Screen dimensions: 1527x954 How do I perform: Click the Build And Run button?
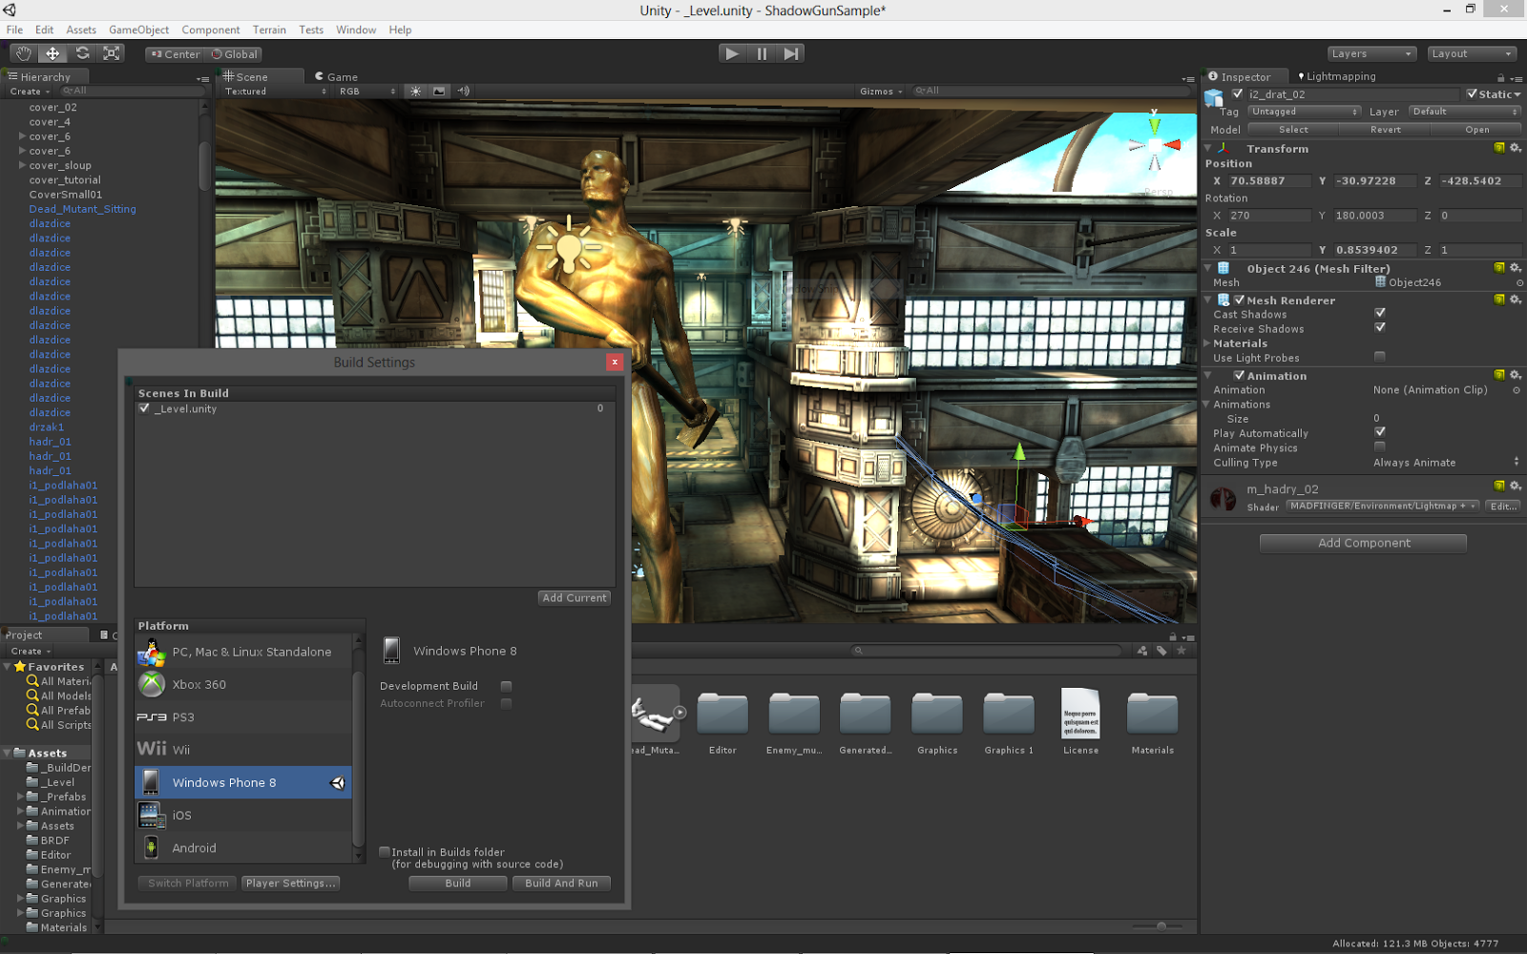point(561,882)
